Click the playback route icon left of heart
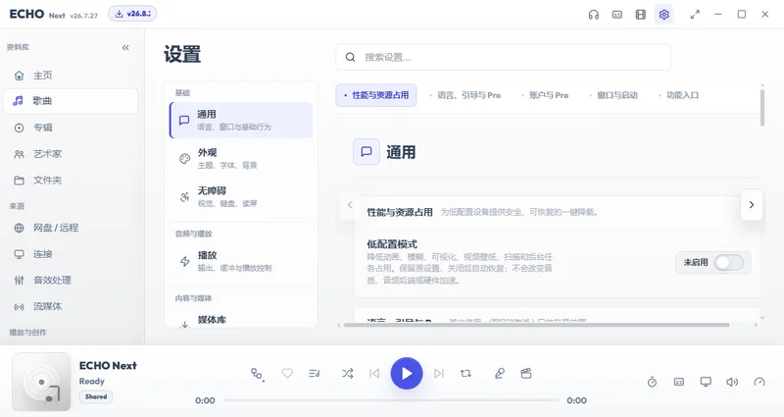 click(257, 374)
